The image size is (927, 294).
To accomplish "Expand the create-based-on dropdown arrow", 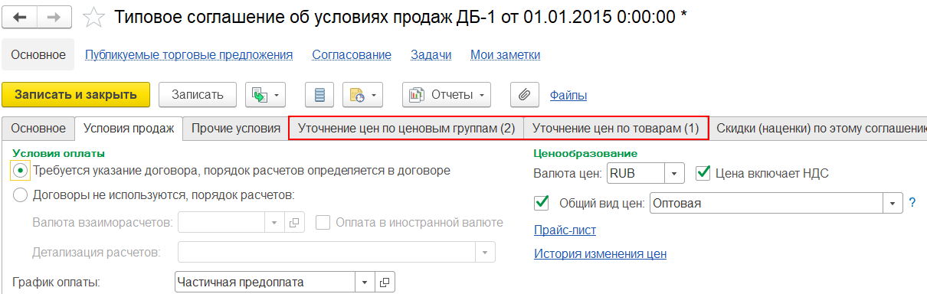I will 276,96.
